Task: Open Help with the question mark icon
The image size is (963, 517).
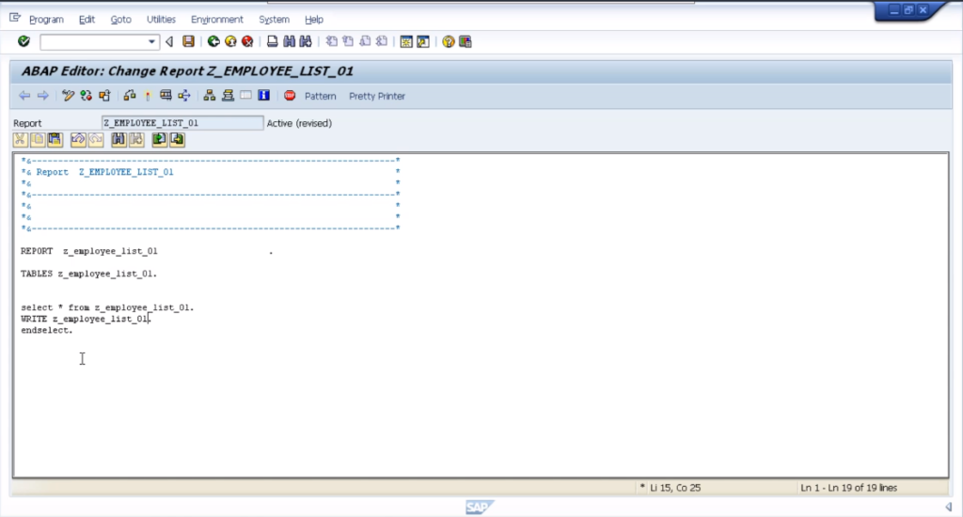Action: pyautogui.click(x=449, y=41)
